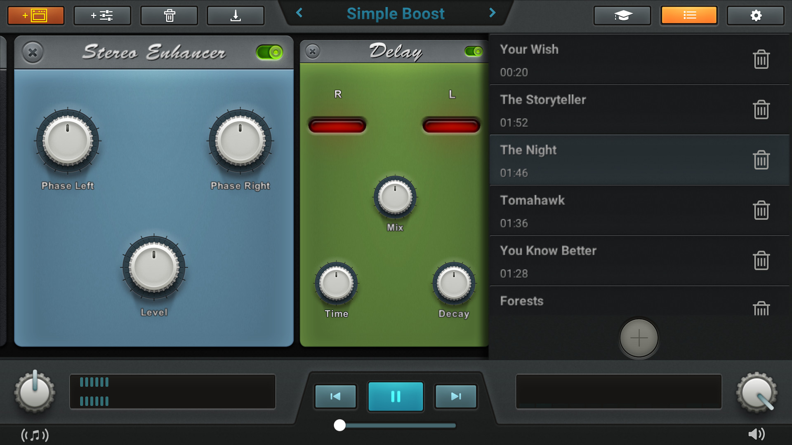
Task: Remove the Stereo Enhancer pedal from the chain
Action: pyautogui.click(x=32, y=52)
